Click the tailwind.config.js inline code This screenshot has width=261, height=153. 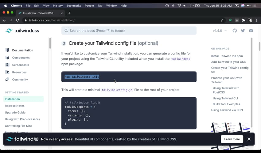[x=117, y=90]
